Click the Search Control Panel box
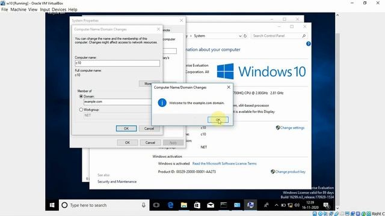 (x=279, y=36)
